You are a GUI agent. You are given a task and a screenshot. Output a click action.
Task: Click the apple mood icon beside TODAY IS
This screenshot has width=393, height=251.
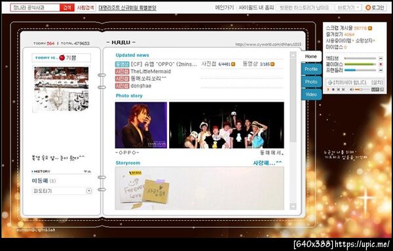click(x=62, y=58)
